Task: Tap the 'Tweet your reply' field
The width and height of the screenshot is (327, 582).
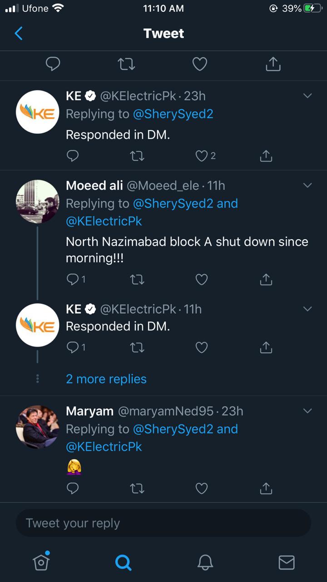Action: click(163, 523)
